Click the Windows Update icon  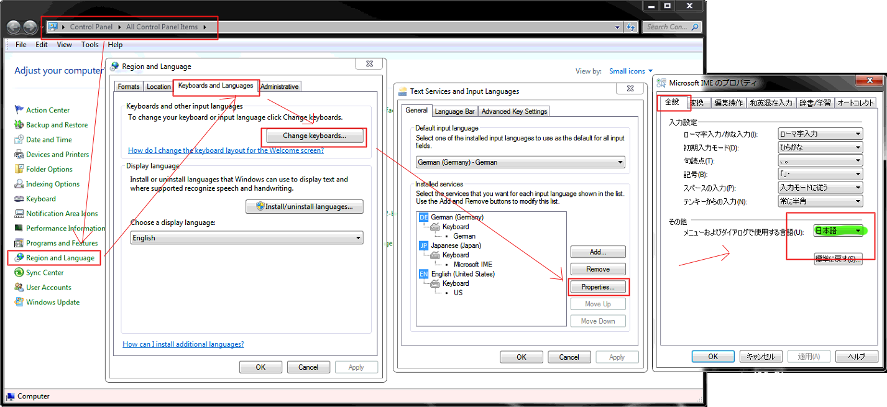pos(19,302)
